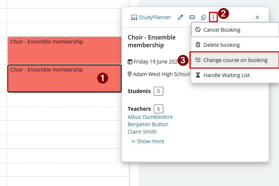The height and width of the screenshot is (186, 279).
Task: Click the envelope email icon
Action: tap(192, 17)
